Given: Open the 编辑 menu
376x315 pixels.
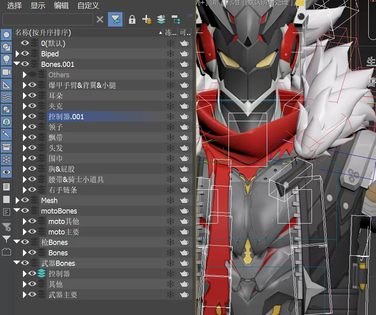Looking at the screenshot, I should click(x=61, y=5).
